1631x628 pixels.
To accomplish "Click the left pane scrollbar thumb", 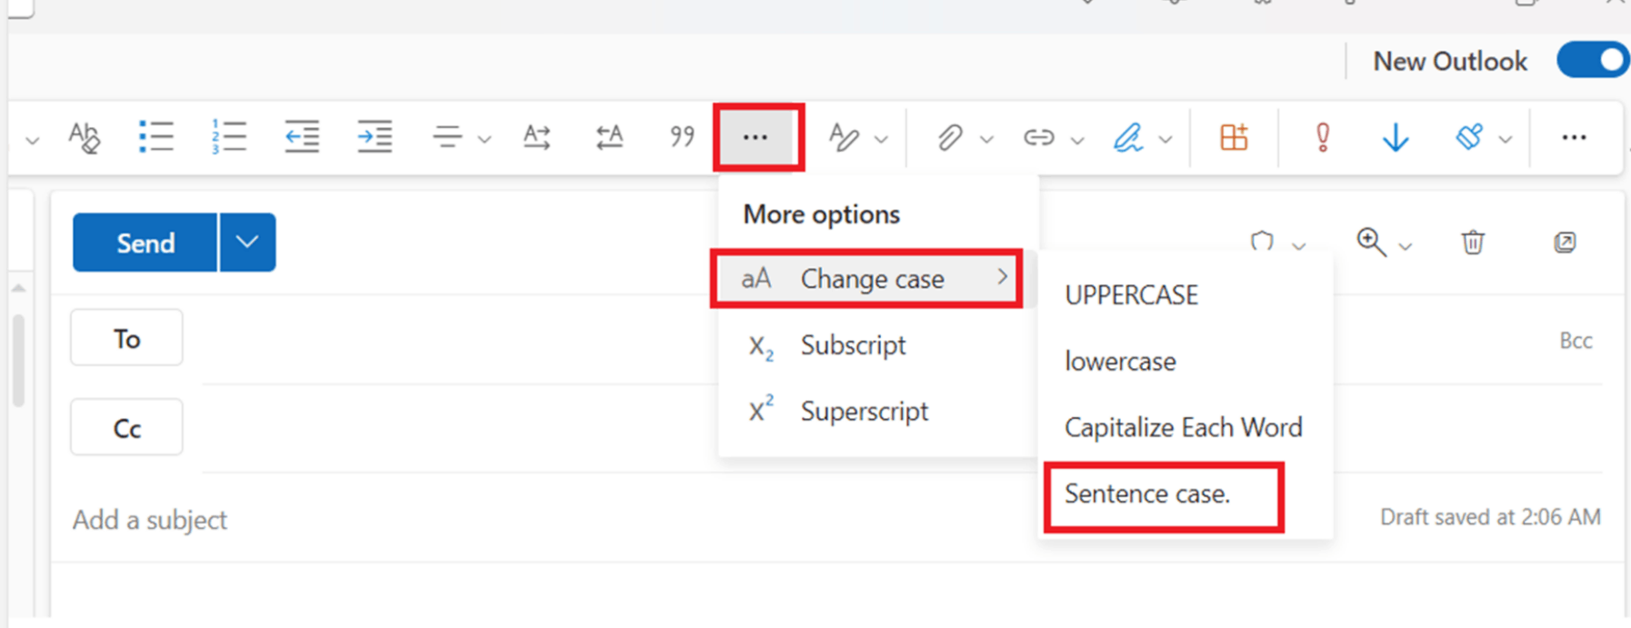I will 18,362.
